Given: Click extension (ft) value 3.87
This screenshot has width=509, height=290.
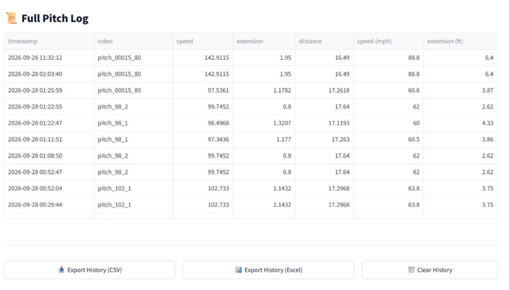Looking at the screenshot, I should pos(488,90).
